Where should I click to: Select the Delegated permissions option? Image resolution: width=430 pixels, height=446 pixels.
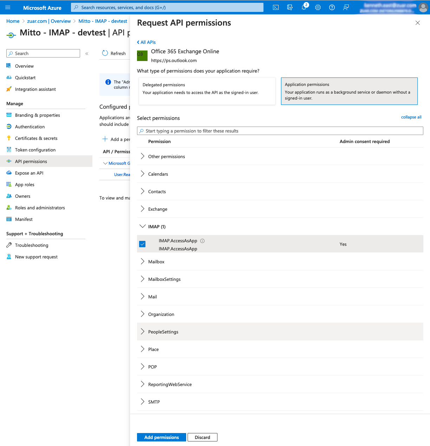pos(207,91)
